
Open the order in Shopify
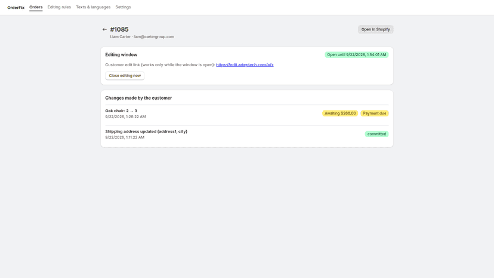point(375,29)
